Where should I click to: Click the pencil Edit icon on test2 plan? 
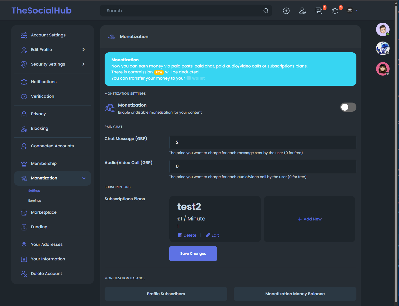(x=208, y=235)
